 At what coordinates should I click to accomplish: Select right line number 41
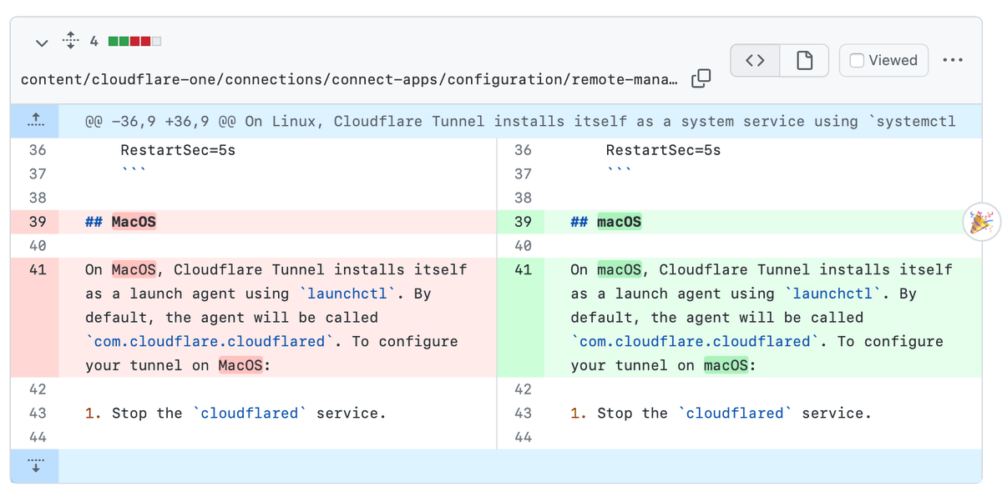tap(521, 270)
